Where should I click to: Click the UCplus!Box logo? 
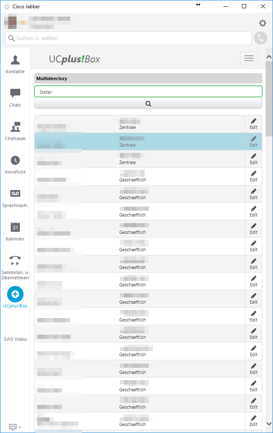pyautogui.click(x=74, y=59)
